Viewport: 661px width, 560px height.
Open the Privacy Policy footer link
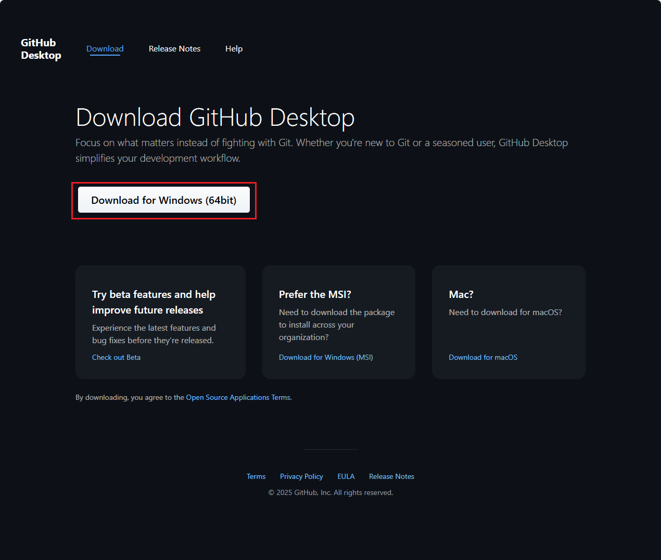click(301, 476)
